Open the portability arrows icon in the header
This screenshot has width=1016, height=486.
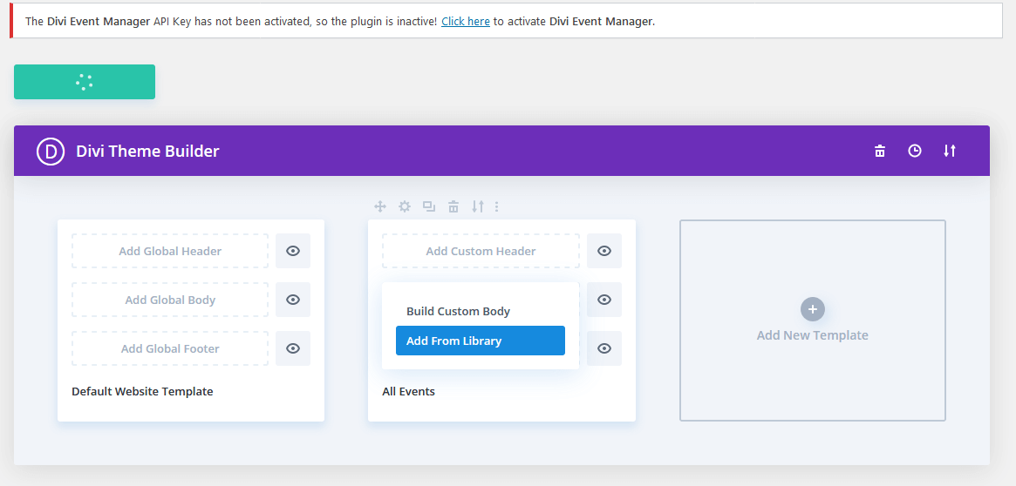pos(949,152)
